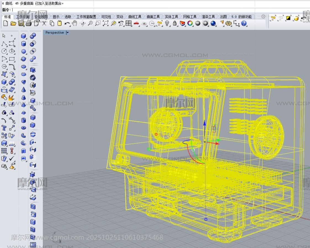The width and height of the screenshot is (310, 248).
Task: Choose the Text object tool
Action: [4, 128]
